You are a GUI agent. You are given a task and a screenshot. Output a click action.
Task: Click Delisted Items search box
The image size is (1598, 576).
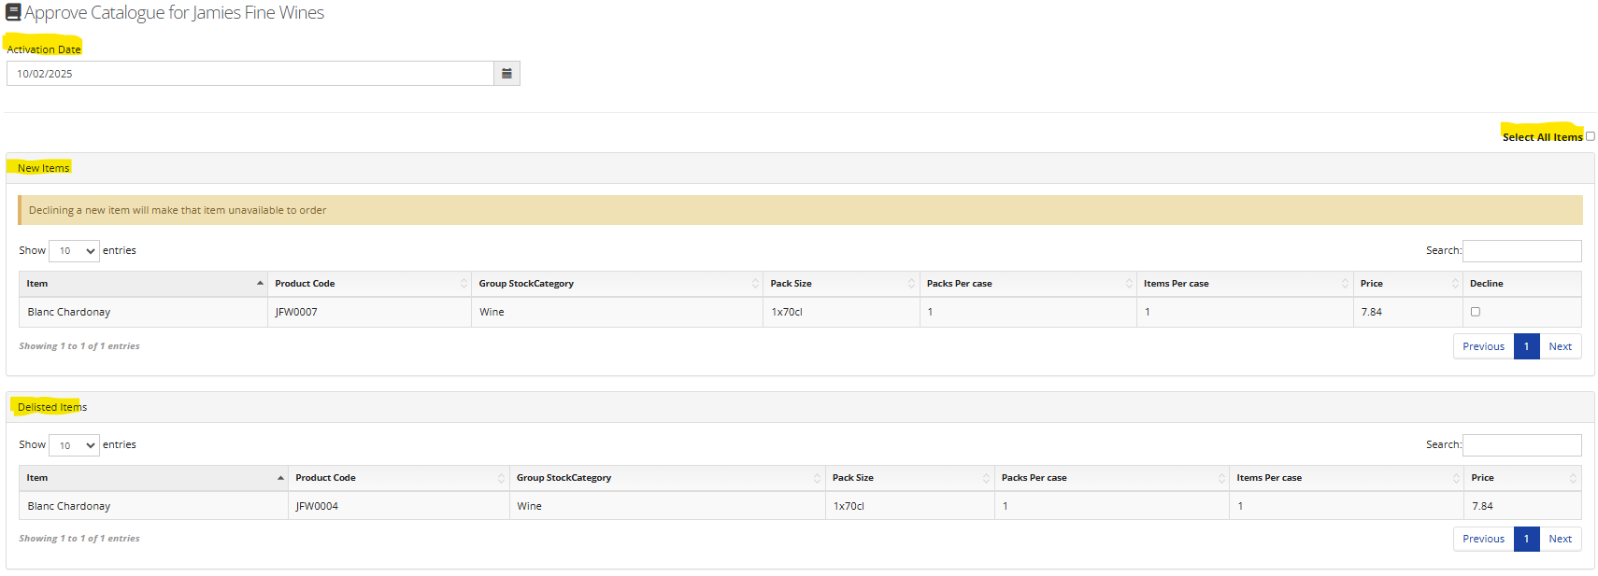click(x=1521, y=444)
